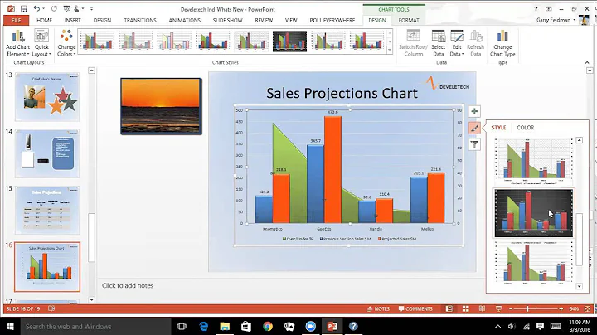Viewport: 597px width, 335px height.
Task: Click Chart Elements plus button
Action: point(474,111)
